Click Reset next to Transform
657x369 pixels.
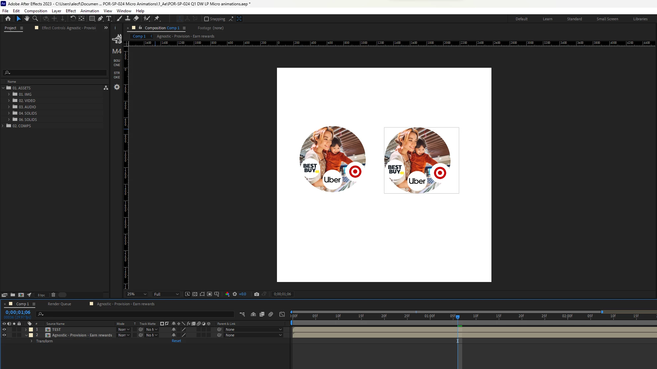point(176,341)
